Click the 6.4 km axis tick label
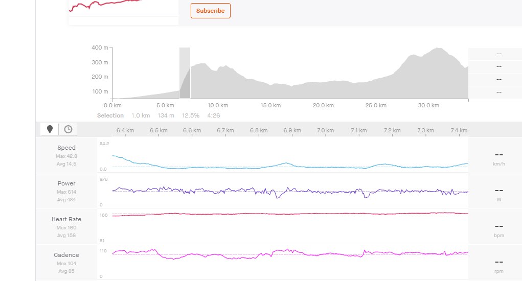Screen dimensions: 522x281 point(125,130)
